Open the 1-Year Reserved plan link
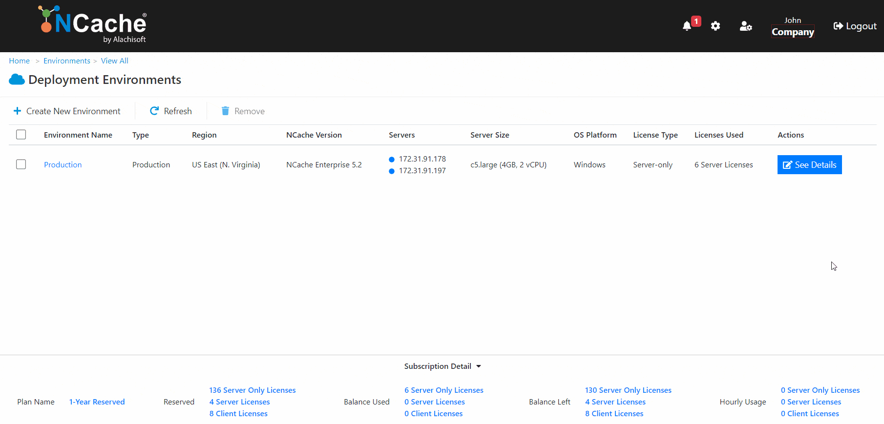884x424 pixels. click(97, 402)
